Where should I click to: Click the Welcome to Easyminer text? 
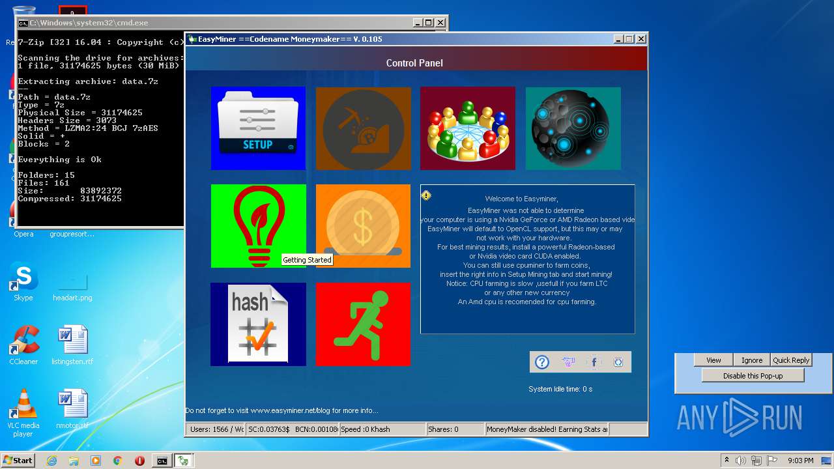pyautogui.click(x=521, y=199)
